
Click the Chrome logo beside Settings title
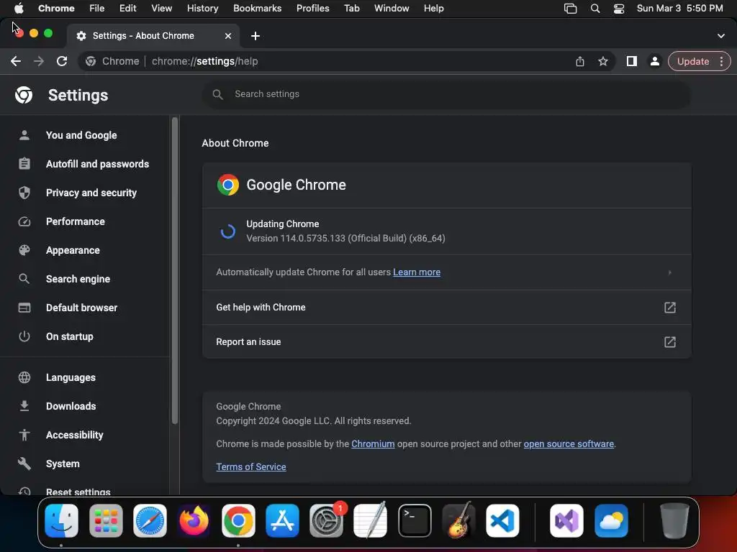(24, 96)
